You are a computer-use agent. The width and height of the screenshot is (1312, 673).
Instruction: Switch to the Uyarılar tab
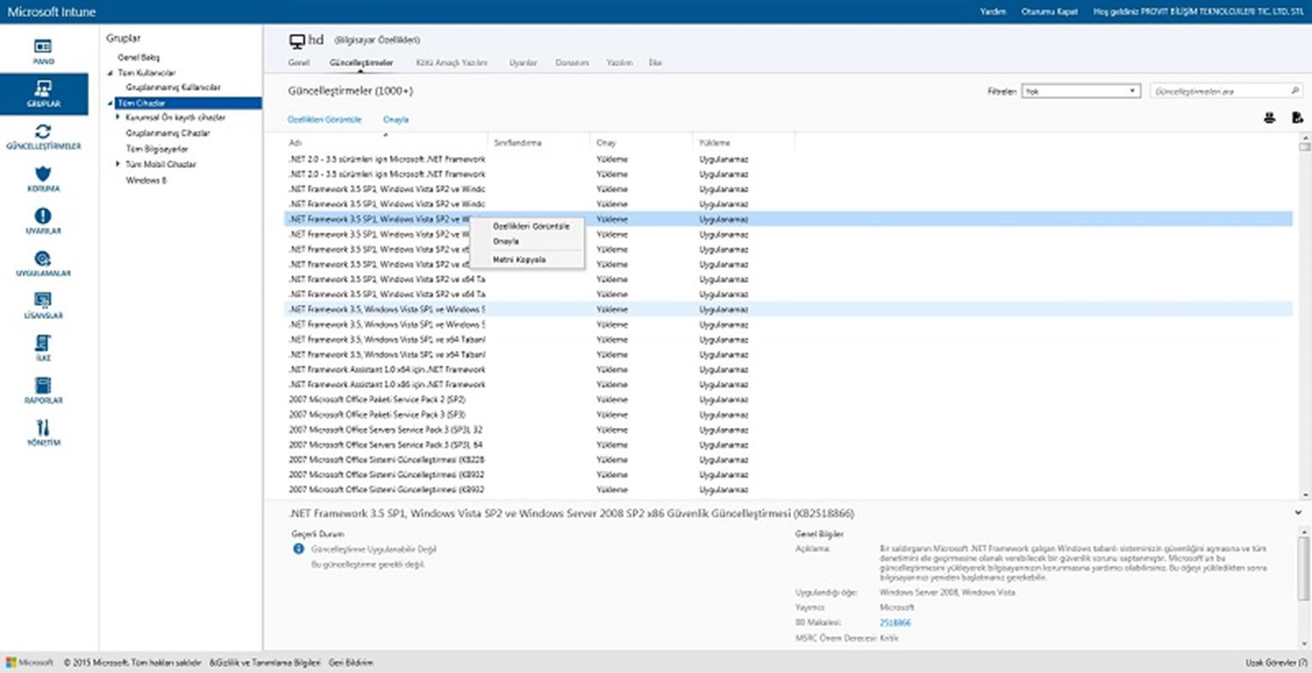(x=523, y=63)
